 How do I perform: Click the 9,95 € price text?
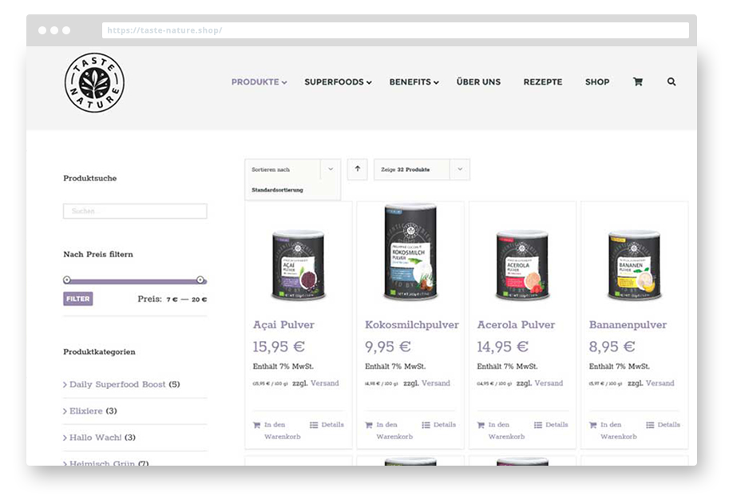point(388,347)
